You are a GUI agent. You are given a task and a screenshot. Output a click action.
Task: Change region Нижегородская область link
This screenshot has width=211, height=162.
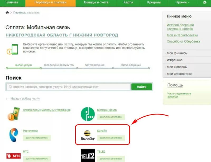(x=62, y=35)
